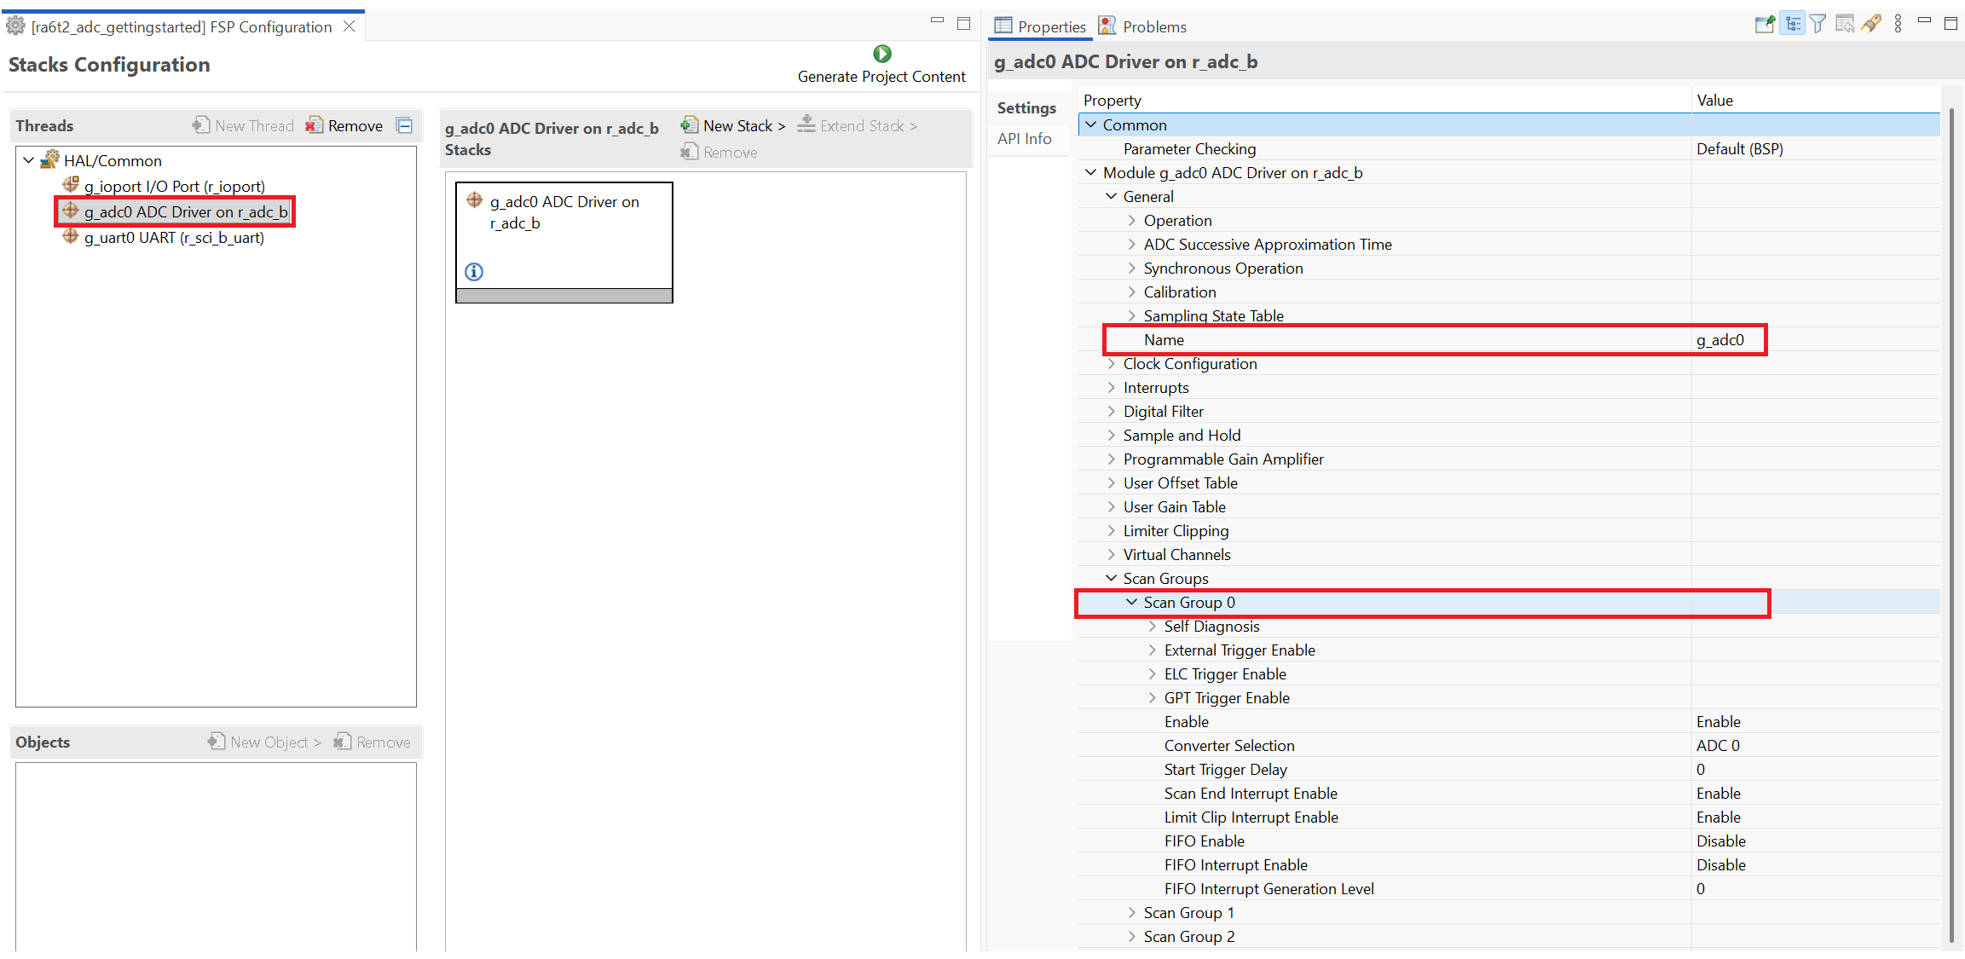
Task: Click the collapse-all icon in the Threads header
Action: [405, 126]
